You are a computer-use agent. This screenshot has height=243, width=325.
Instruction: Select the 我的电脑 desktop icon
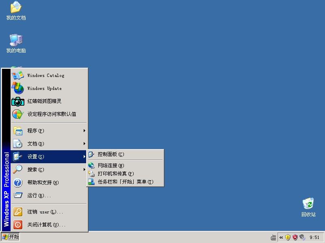pos(16,43)
